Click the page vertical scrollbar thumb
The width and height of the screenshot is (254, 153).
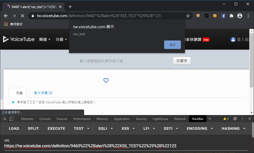click(251, 60)
